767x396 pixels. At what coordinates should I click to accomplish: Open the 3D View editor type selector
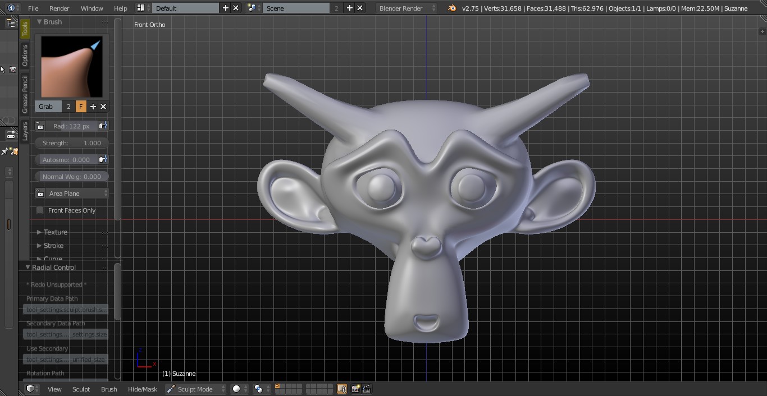point(33,389)
